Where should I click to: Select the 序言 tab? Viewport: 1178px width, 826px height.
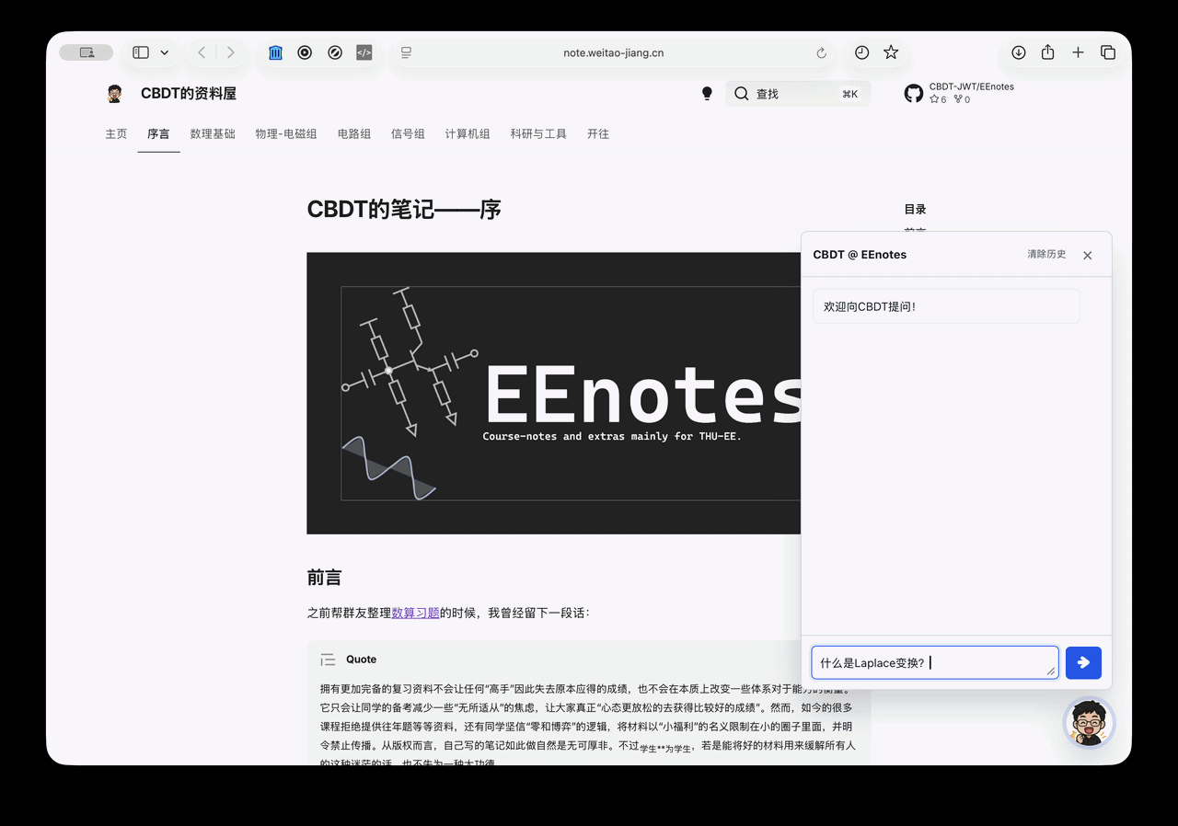point(158,133)
